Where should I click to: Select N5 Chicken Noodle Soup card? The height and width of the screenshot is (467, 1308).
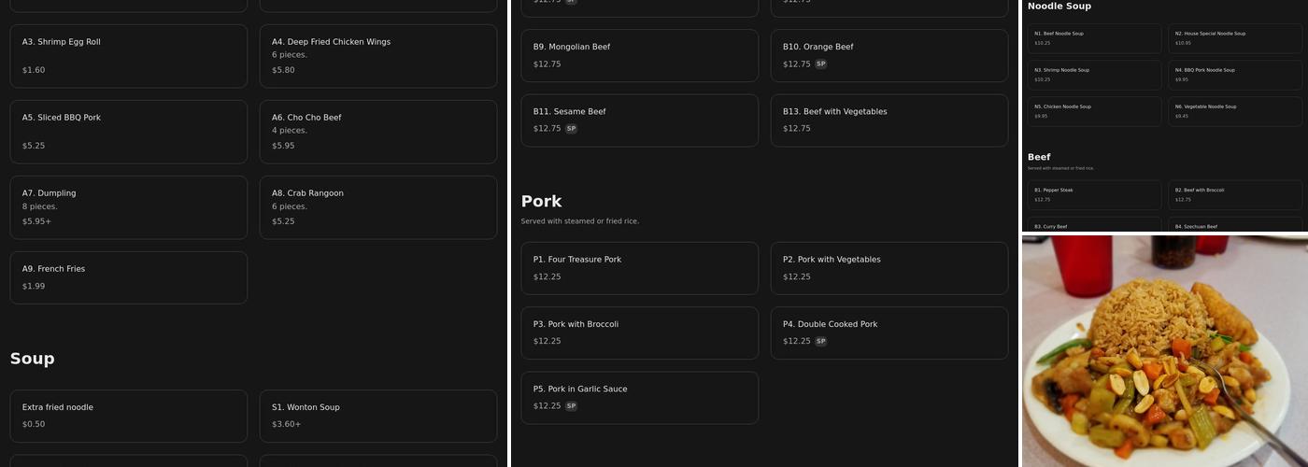coord(1094,111)
